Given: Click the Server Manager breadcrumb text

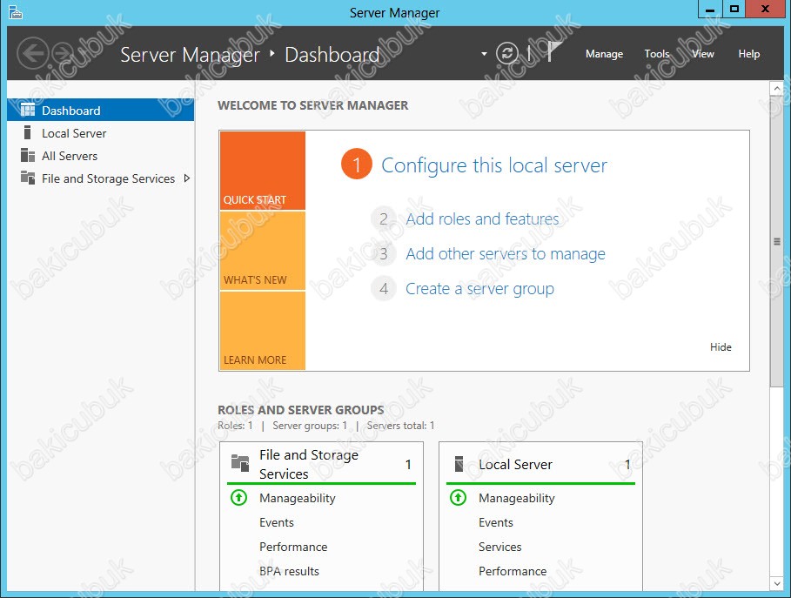Looking at the screenshot, I should coord(190,55).
